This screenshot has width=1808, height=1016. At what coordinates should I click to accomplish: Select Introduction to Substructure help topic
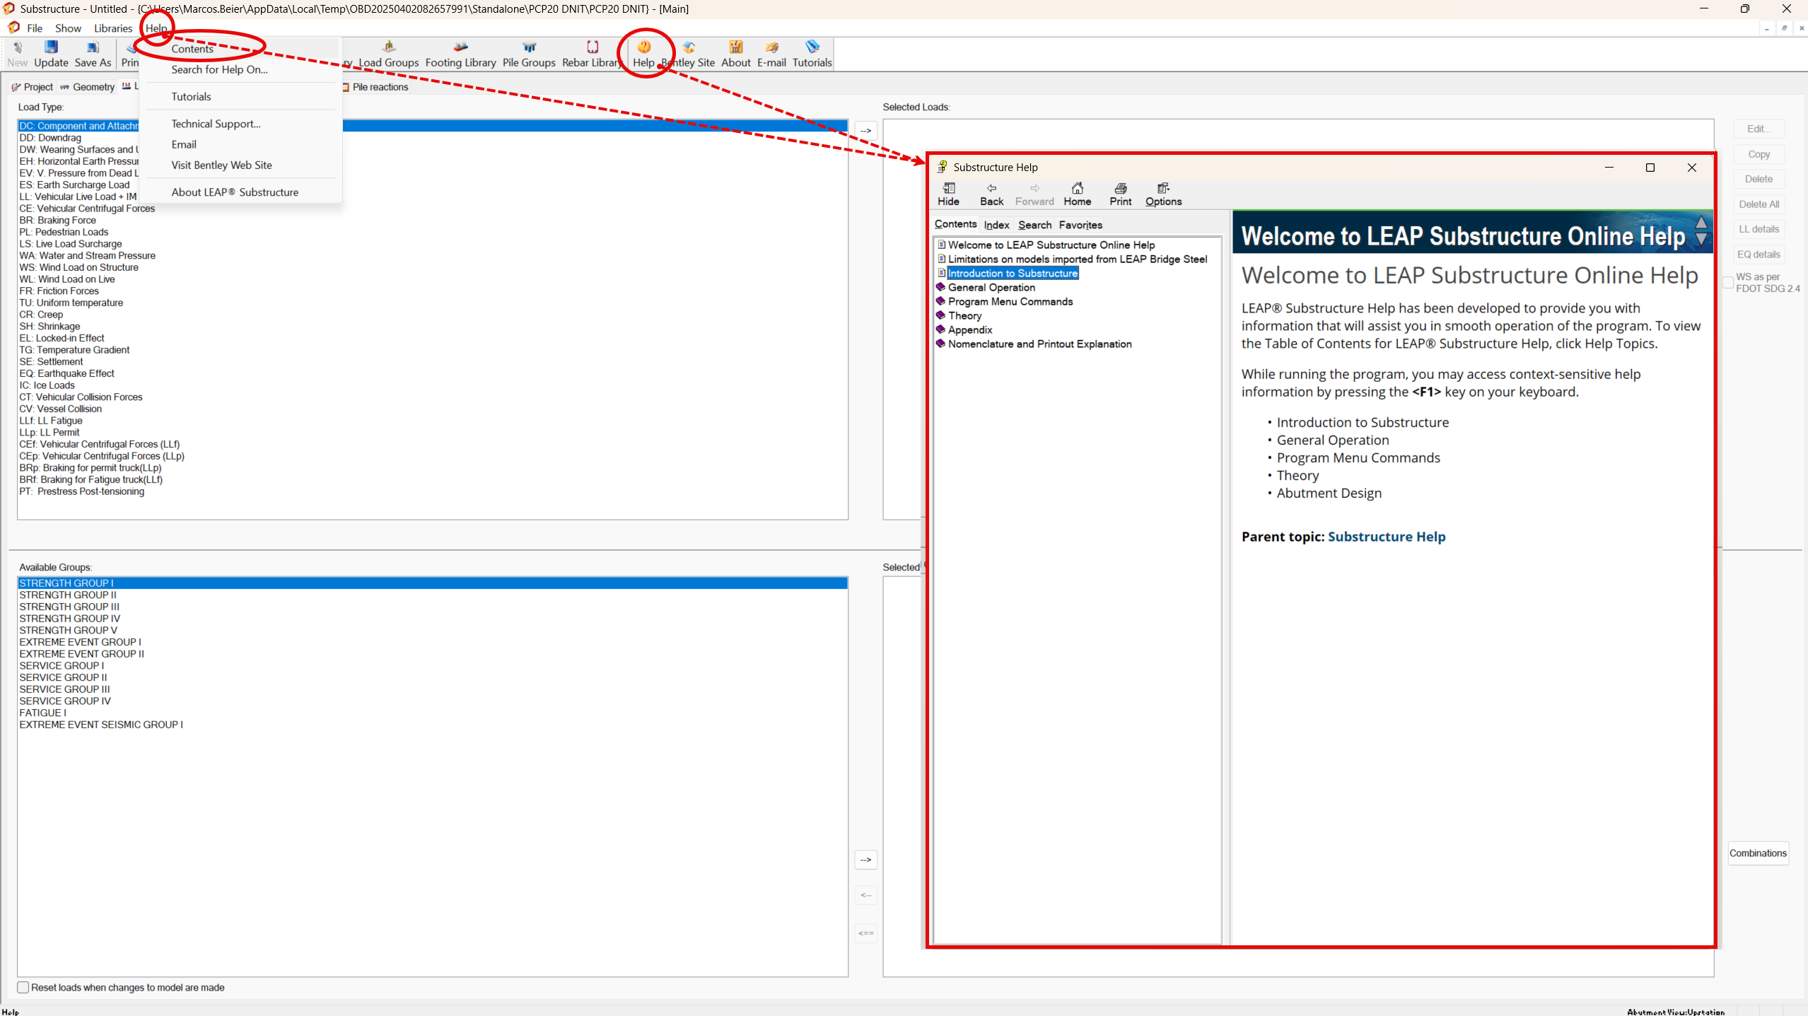point(1013,273)
